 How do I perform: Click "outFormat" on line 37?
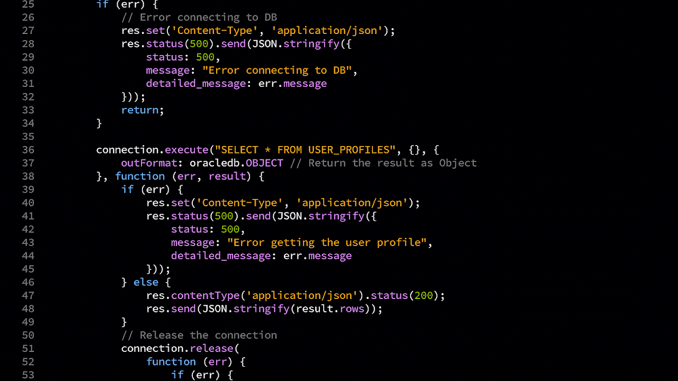coord(149,163)
